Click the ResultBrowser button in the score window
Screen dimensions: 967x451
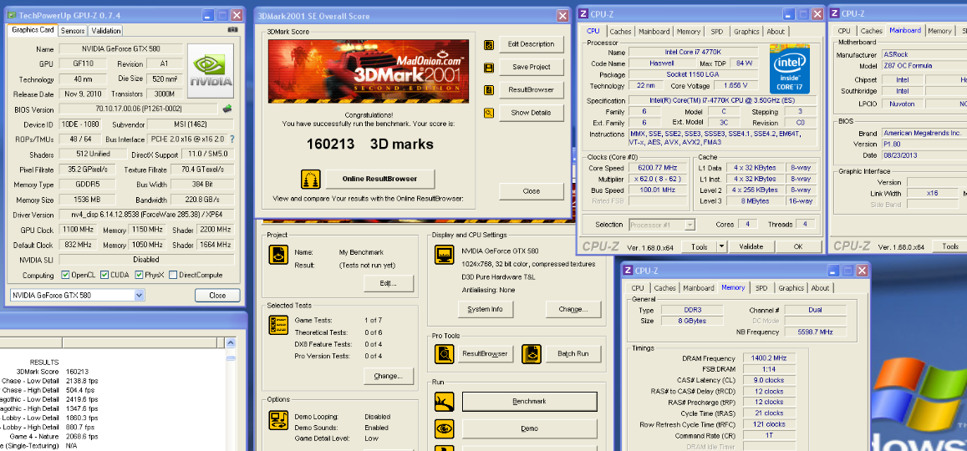click(x=531, y=90)
